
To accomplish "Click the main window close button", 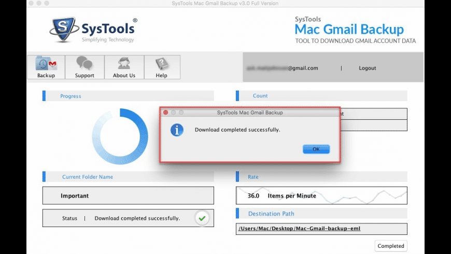I will 31,3.
